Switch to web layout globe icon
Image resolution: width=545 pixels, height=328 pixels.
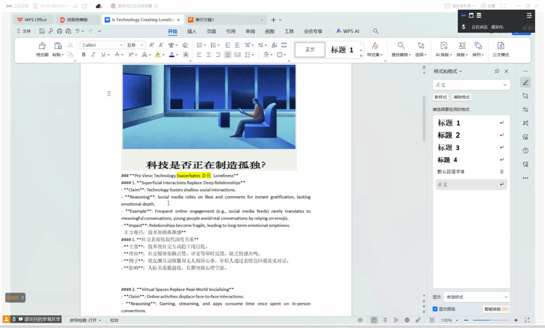[407, 320]
